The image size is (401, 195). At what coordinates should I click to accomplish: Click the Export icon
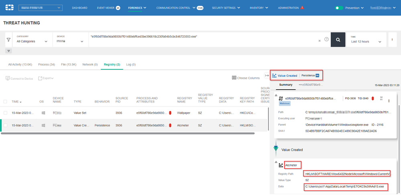40,78
